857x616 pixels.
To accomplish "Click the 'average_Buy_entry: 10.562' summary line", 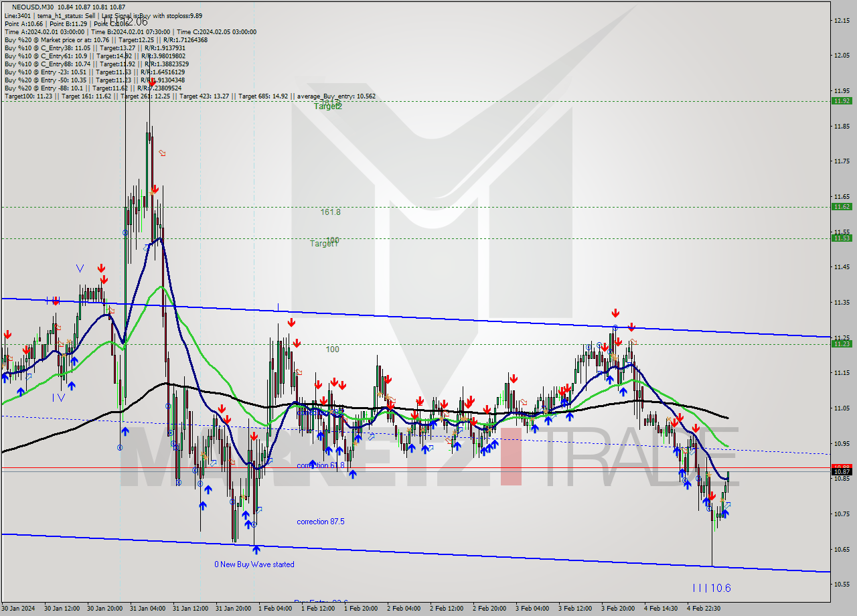I will [x=336, y=96].
